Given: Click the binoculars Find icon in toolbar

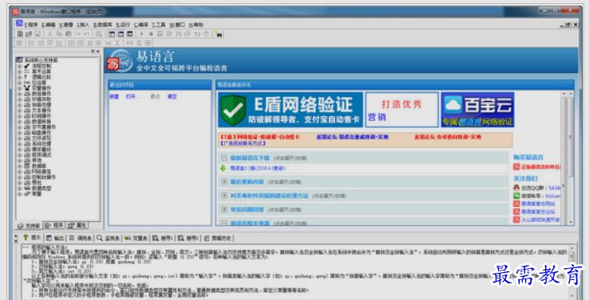Looking at the screenshot, I should click(x=219, y=34).
